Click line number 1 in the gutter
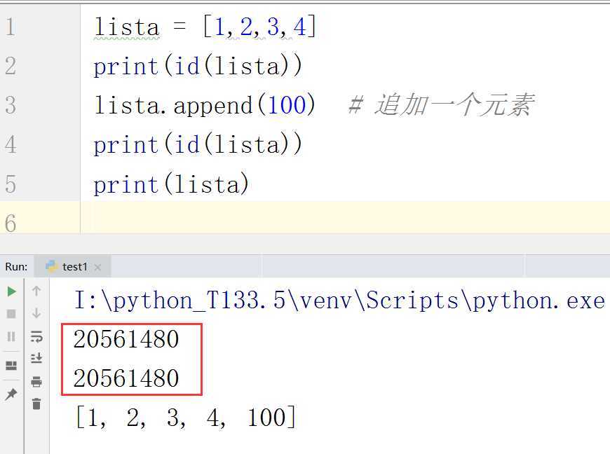The image size is (610, 454). 10,27
